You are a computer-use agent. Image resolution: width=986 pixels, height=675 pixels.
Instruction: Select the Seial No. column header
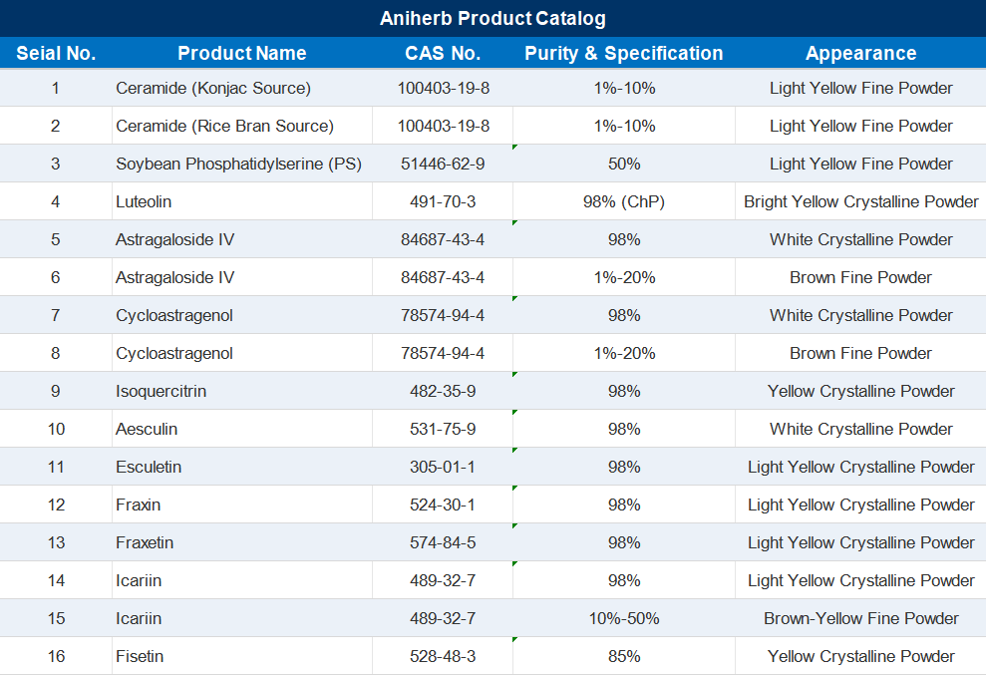(56, 54)
